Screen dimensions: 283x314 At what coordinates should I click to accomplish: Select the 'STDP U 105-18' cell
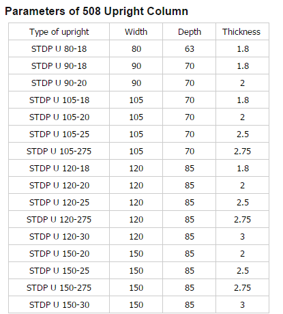tap(59, 100)
